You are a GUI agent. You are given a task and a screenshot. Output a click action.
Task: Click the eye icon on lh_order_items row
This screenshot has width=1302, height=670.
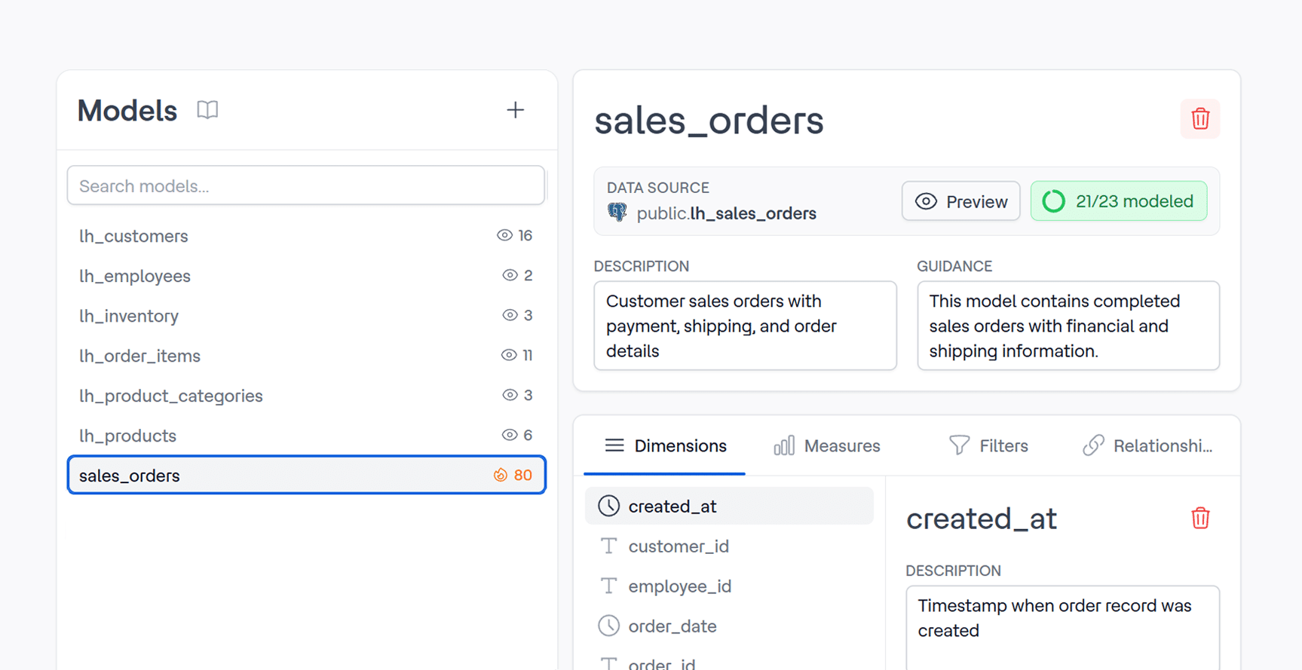pos(509,355)
